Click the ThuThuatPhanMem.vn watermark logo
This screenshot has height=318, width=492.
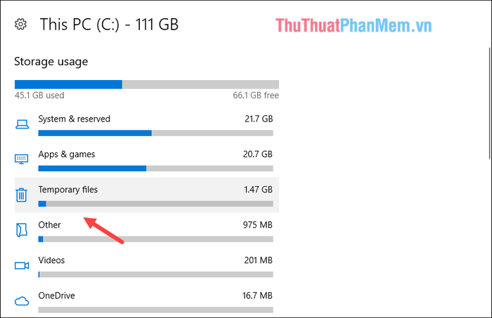354,25
